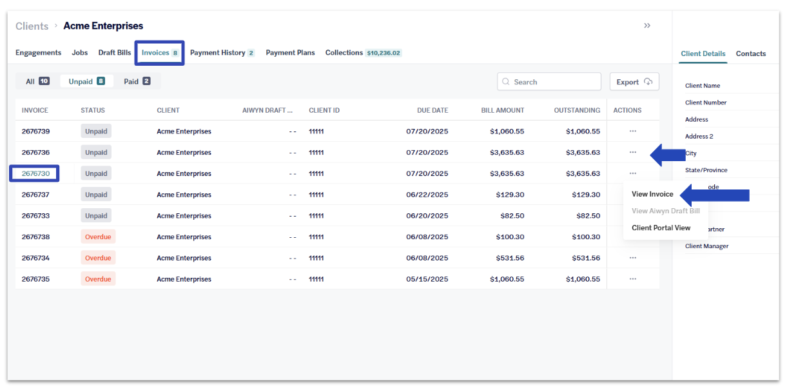
Task: Open the Collections tab
Action: coord(364,53)
